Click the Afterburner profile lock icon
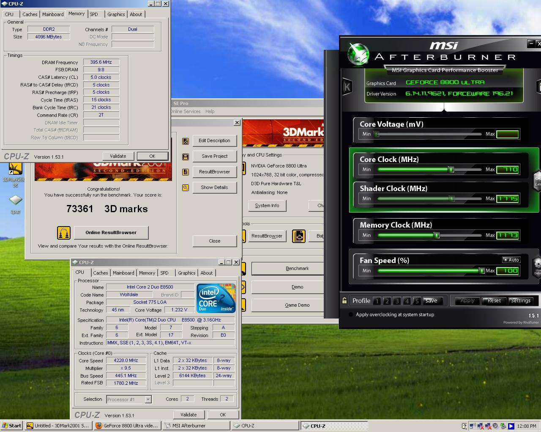The height and width of the screenshot is (432, 541). [344, 301]
